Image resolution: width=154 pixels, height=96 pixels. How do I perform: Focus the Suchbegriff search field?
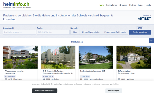tap(20, 32)
